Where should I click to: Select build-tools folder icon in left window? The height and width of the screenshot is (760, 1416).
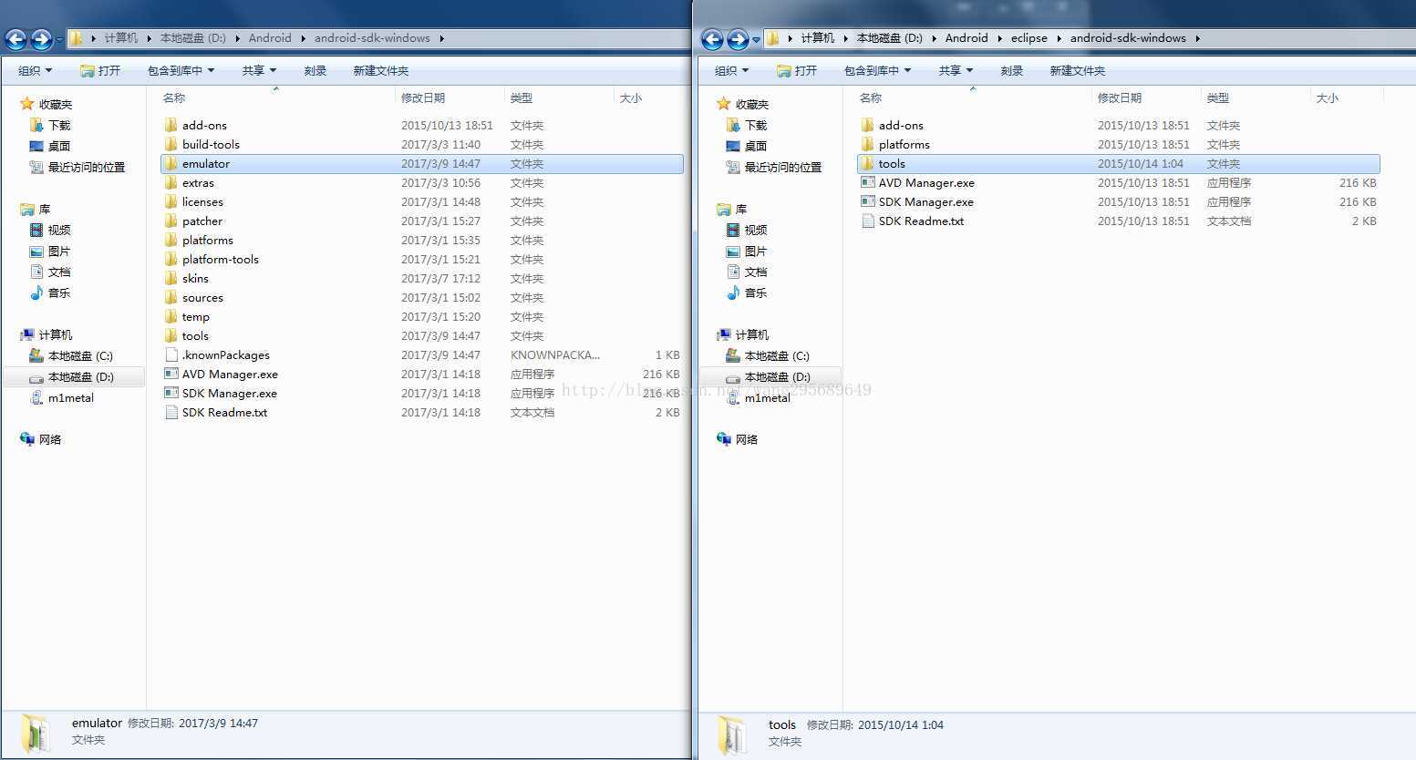coord(171,145)
